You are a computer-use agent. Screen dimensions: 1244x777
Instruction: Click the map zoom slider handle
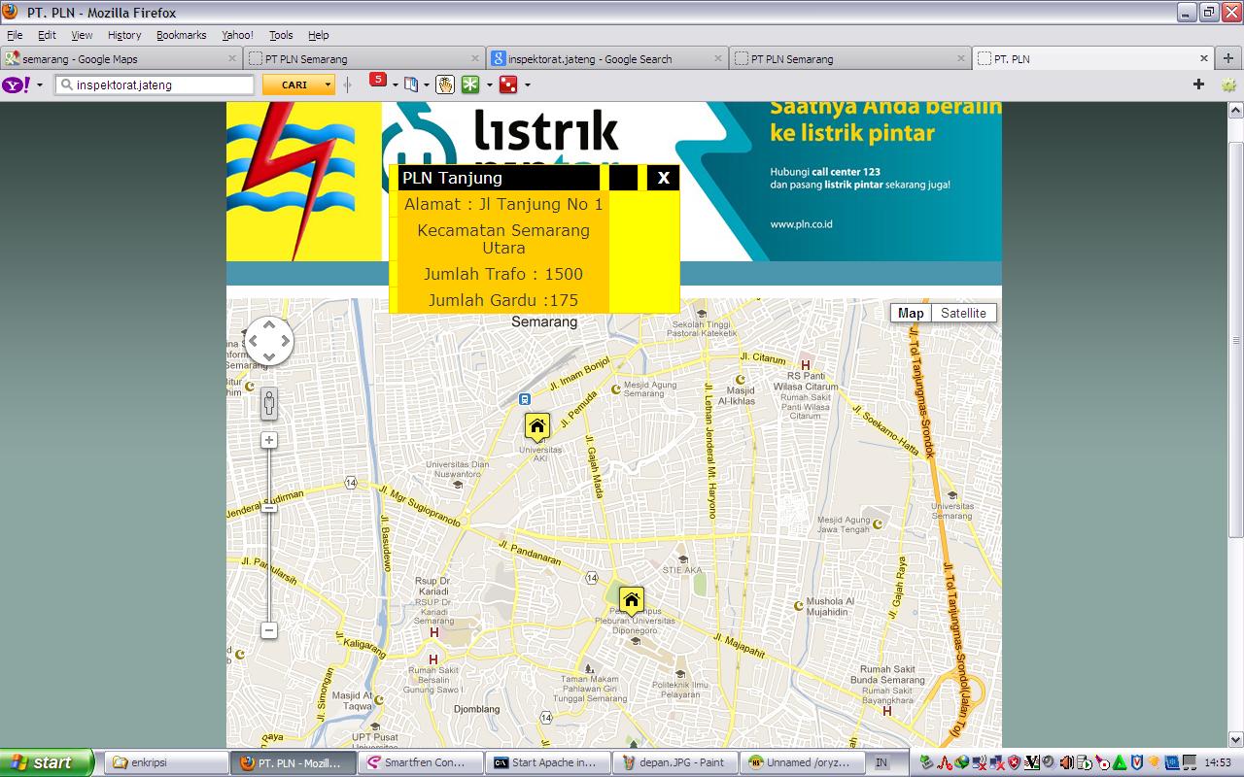pyautogui.click(x=269, y=508)
